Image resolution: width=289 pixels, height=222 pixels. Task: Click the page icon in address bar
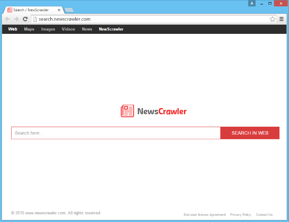click(35, 19)
